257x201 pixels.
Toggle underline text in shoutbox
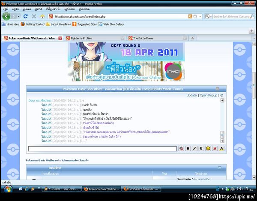tap(201, 149)
